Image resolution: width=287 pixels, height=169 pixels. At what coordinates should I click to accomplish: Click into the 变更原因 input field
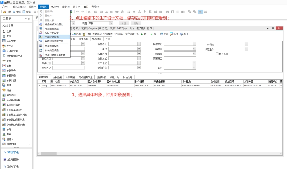(180, 58)
